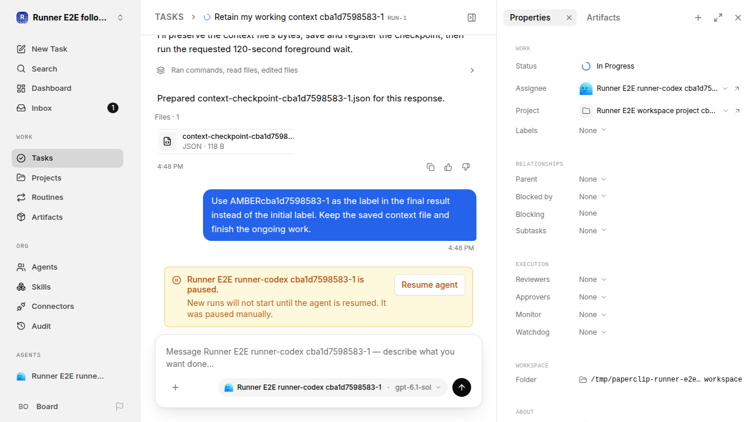Screen dimensions: 751x422
Task: Open the assignee in a new view
Action: click(x=738, y=89)
